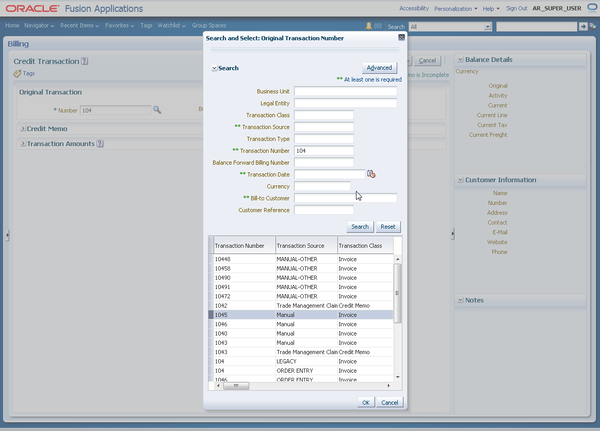Close the Search and Select dialog
This screenshot has height=431, width=600.
tap(401, 37)
